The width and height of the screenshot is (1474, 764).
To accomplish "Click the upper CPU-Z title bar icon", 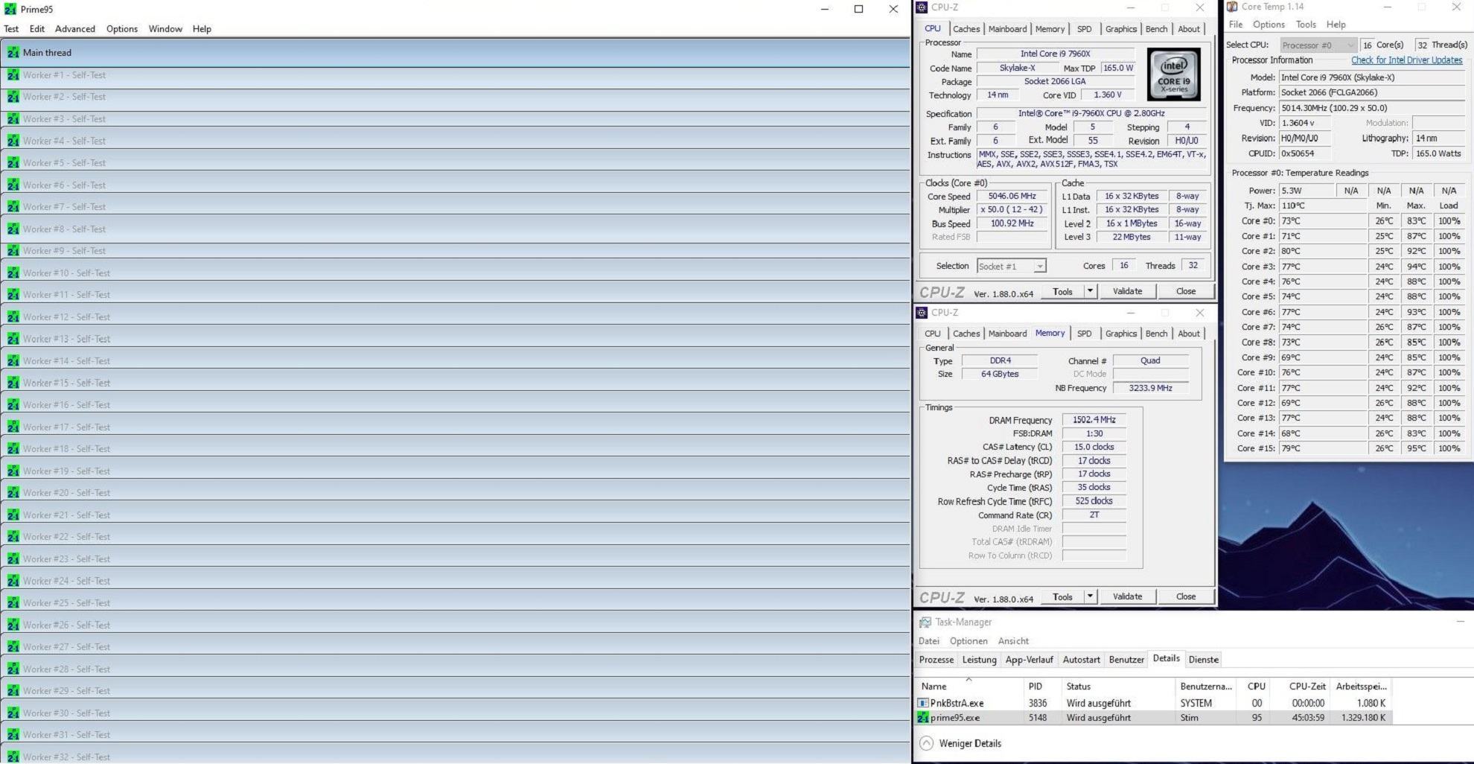I will [x=922, y=7].
